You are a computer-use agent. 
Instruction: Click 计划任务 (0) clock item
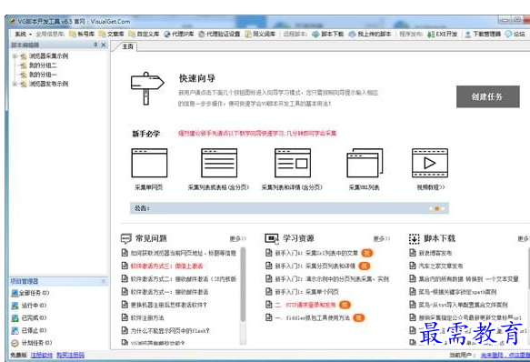point(32,343)
